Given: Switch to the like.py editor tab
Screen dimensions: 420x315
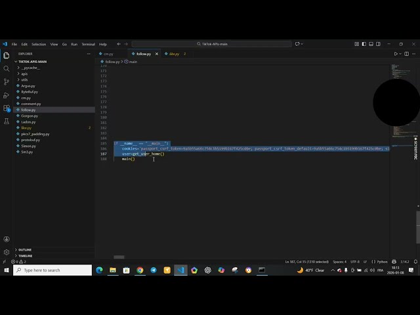Looking at the screenshot, I should point(174,54).
